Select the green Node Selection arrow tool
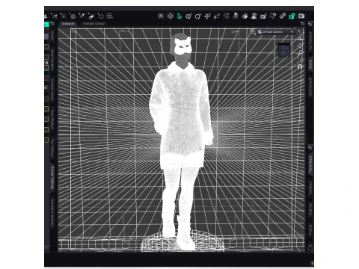The image size is (359, 269). 179,16
